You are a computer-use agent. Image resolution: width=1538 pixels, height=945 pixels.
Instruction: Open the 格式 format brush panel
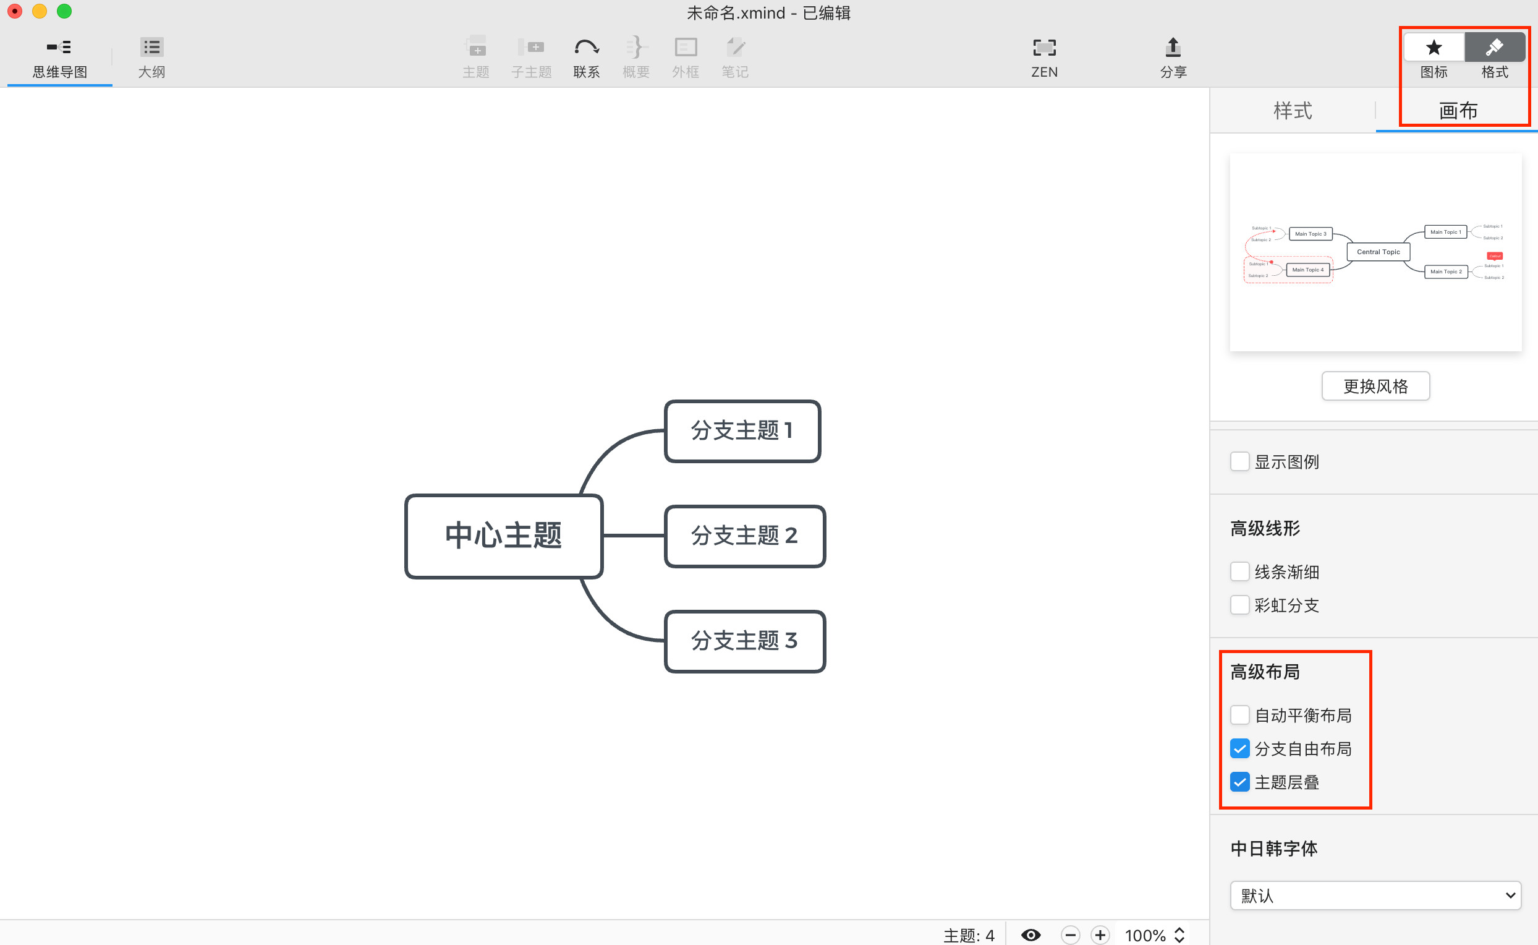tap(1494, 48)
